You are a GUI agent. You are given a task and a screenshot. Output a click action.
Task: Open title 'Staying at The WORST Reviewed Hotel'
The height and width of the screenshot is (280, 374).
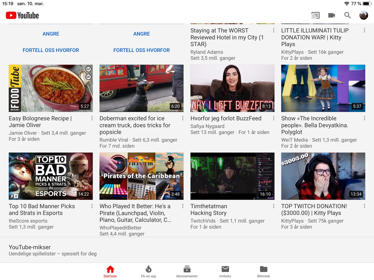(227, 37)
